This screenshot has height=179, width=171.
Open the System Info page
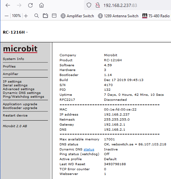(x=13, y=59)
